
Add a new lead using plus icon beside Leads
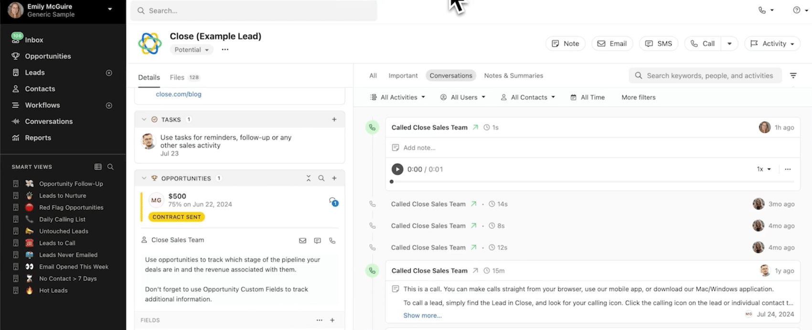click(109, 73)
